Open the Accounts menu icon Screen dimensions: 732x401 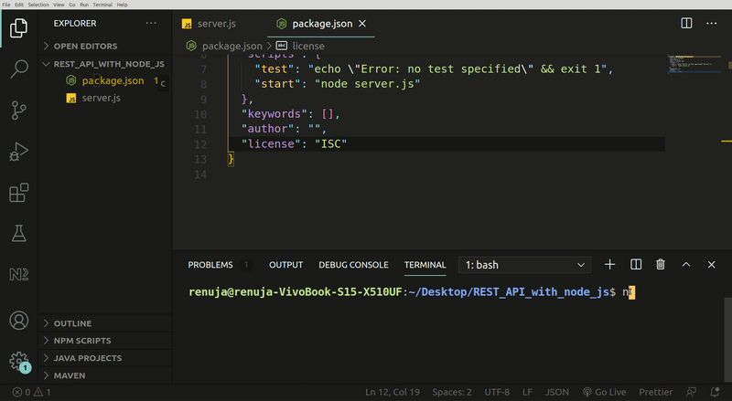point(18,321)
